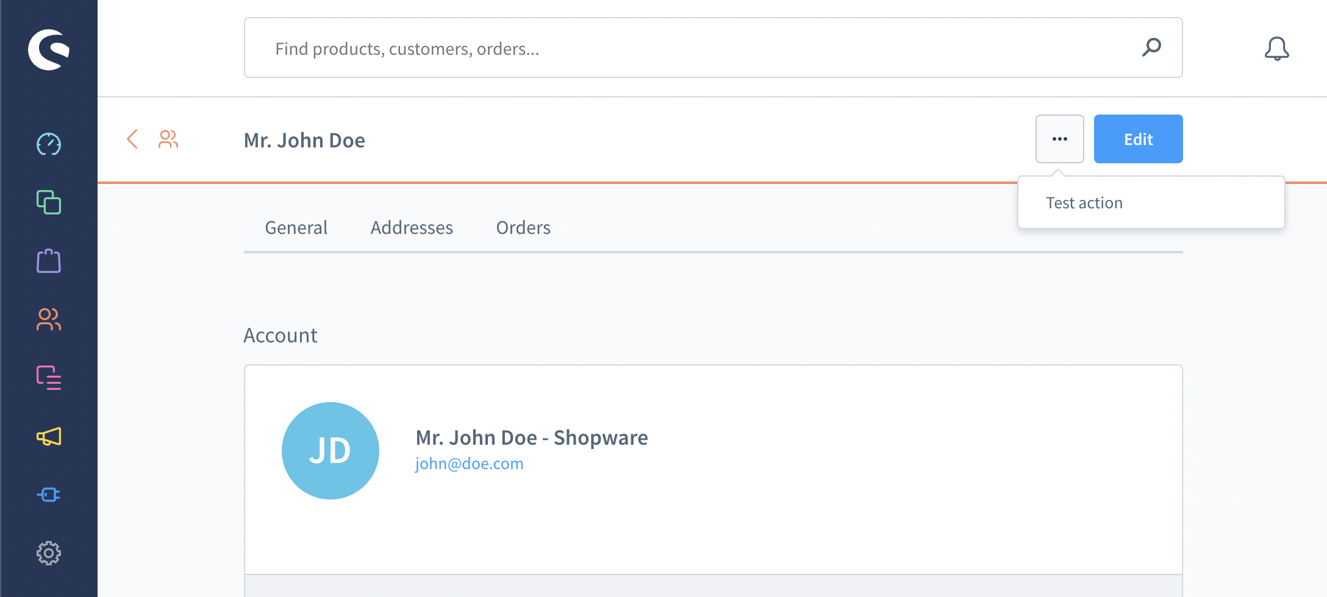The width and height of the screenshot is (1327, 597).
Task: Go back using the left chevron
Action: pyautogui.click(x=132, y=139)
